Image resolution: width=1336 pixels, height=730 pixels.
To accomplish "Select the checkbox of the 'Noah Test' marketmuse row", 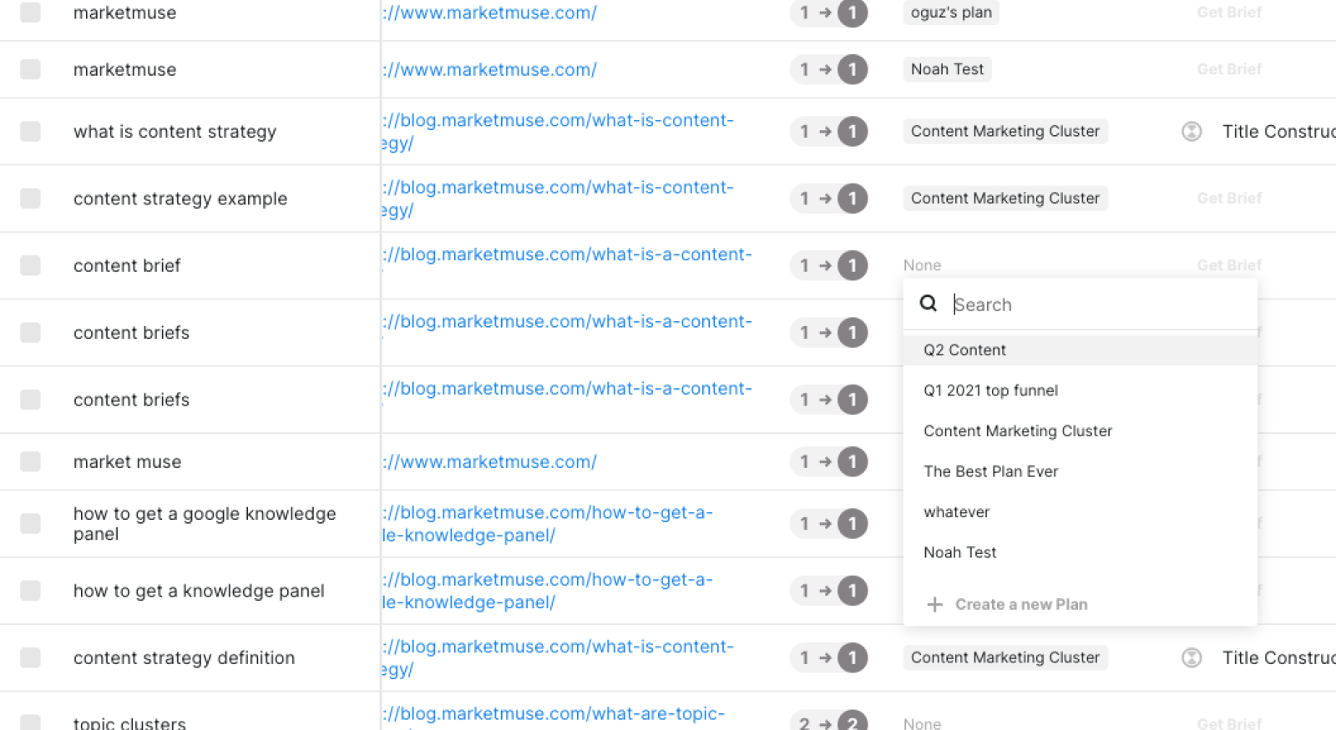I will tap(30, 69).
